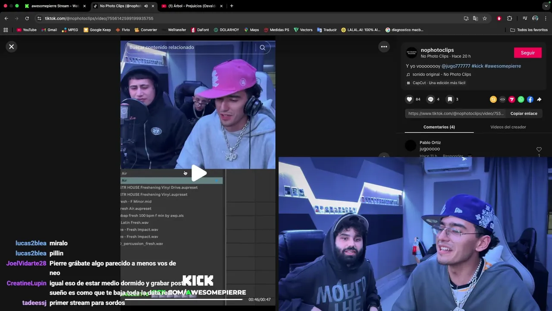This screenshot has width=552, height=311.
Task: Open the MPEG bookmark
Action: click(70, 30)
